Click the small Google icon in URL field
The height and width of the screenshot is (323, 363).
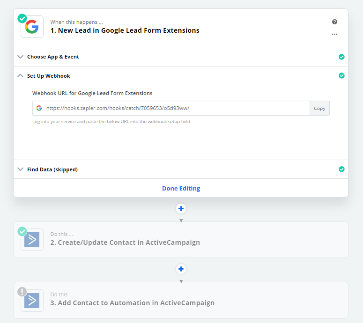(39, 108)
